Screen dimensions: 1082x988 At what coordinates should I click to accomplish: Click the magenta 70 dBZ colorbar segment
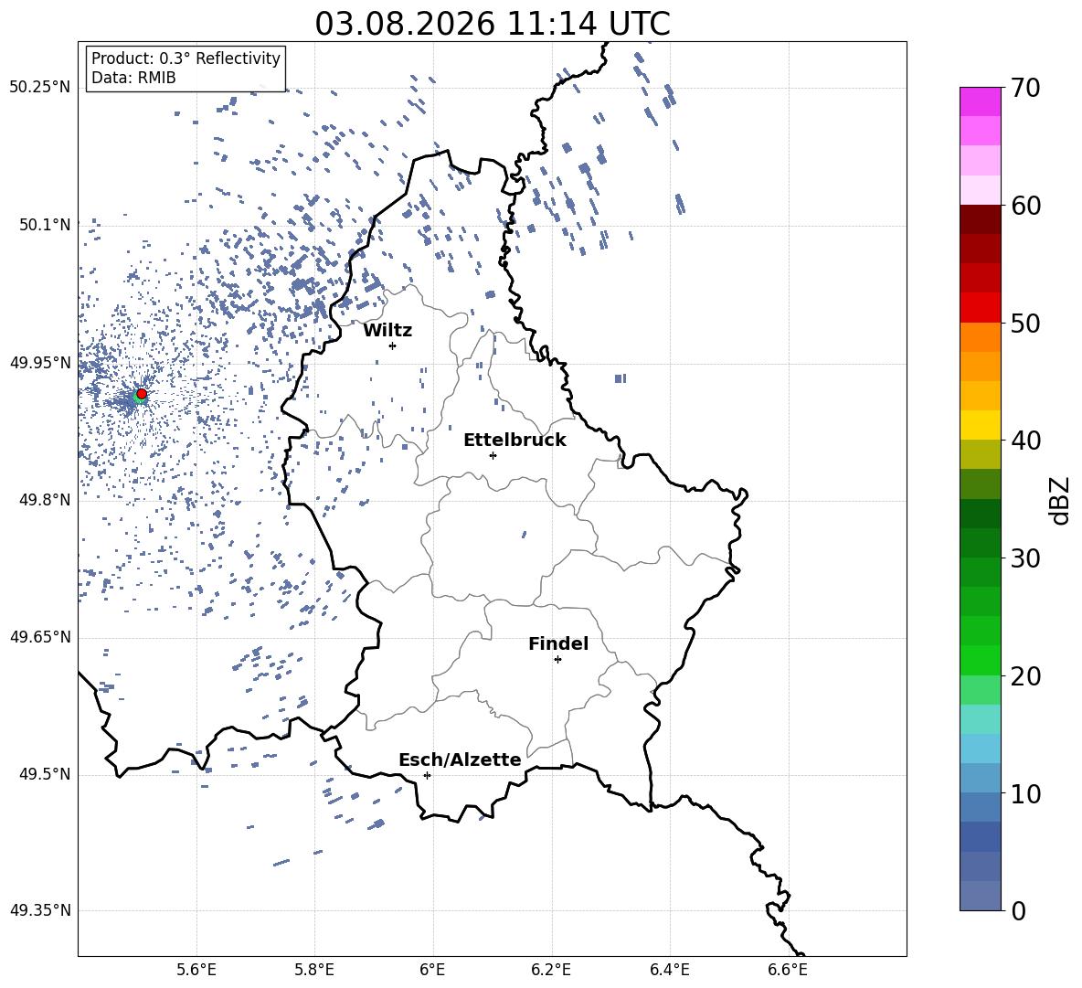(981, 101)
